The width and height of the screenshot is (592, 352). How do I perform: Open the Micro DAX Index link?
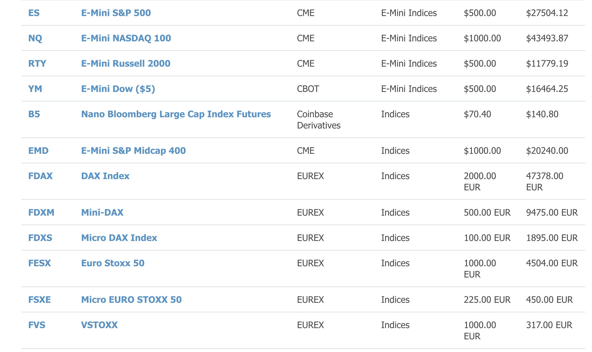tap(119, 238)
